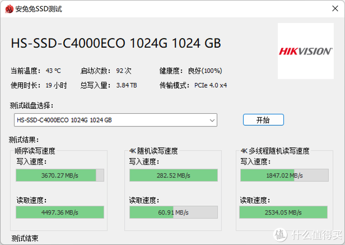Click the 4K 随机读写速度 group label
Screen dimensions: 345x245
pyautogui.click(x=154, y=151)
